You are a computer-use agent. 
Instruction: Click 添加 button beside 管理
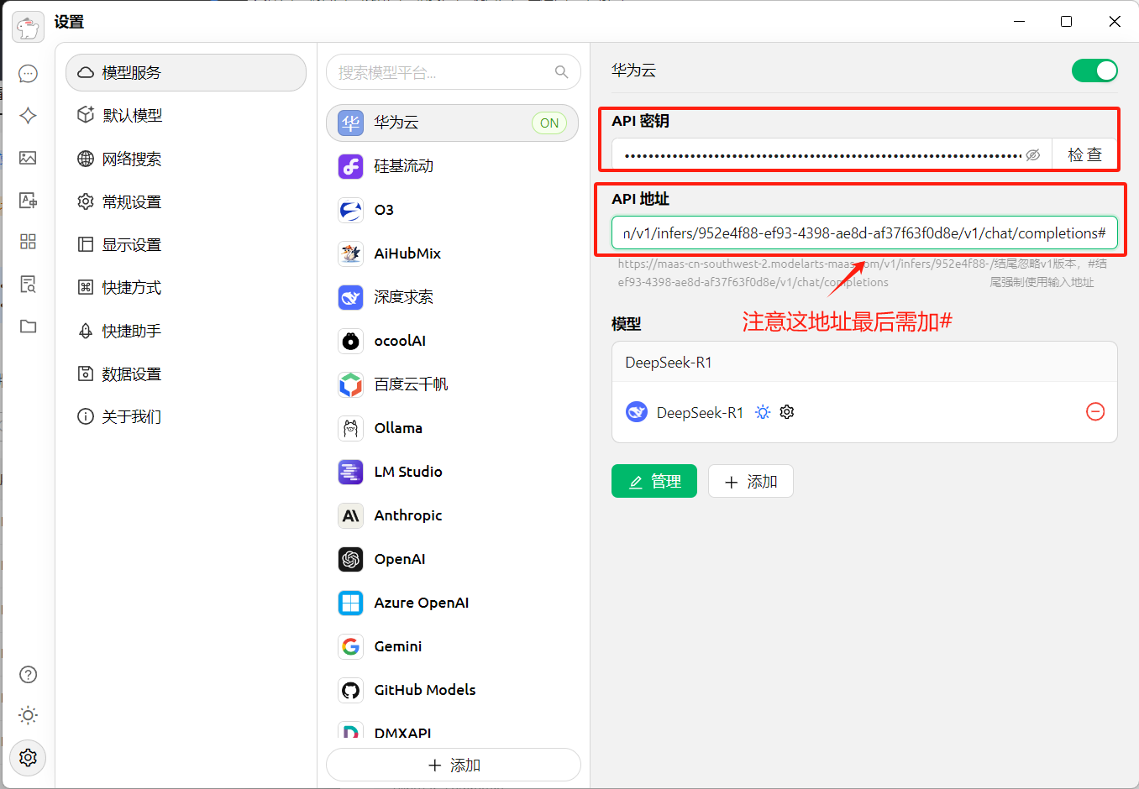click(x=751, y=481)
